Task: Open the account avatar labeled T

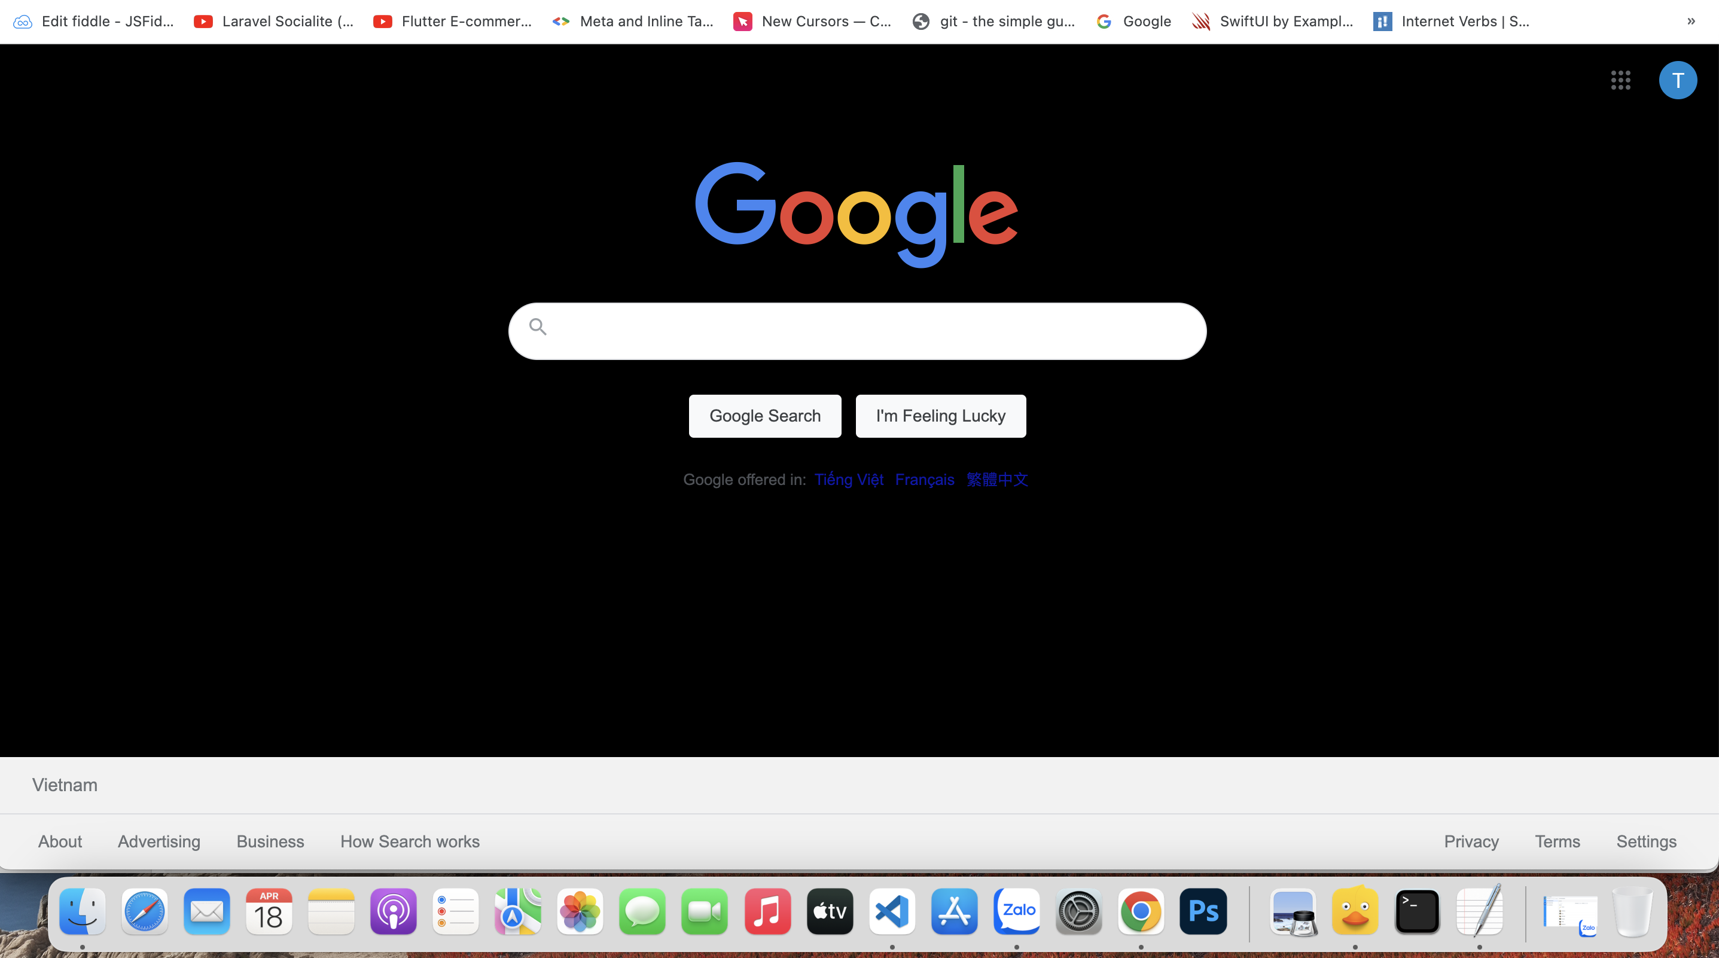Action: point(1678,80)
